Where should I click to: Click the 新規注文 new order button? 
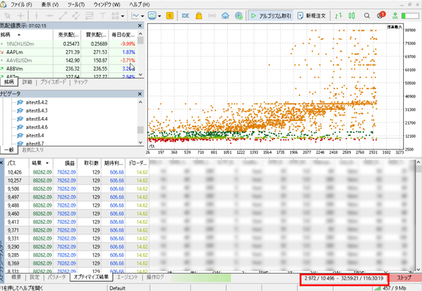[312, 15]
